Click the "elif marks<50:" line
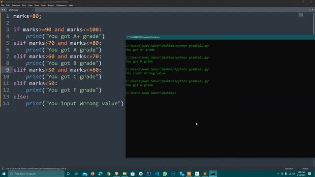 (x=35, y=83)
